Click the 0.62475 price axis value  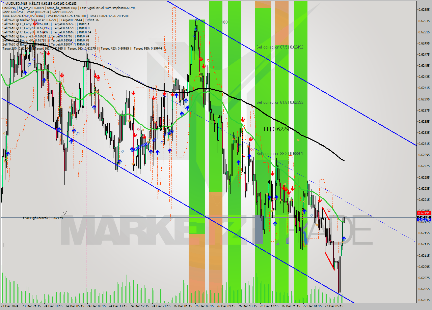click(x=424, y=54)
